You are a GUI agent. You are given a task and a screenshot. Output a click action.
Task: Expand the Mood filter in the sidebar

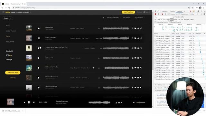click(8, 25)
